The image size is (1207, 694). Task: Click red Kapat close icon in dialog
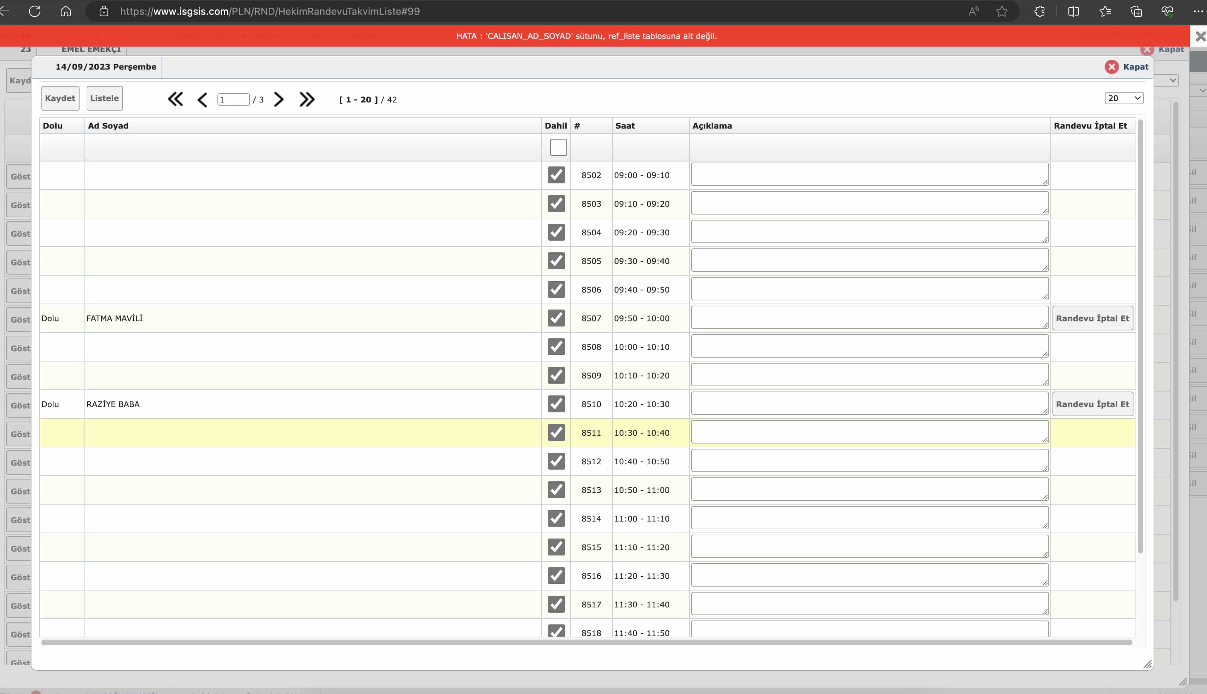(x=1112, y=67)
